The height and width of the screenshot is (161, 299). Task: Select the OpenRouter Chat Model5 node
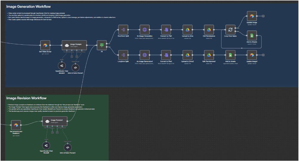pos(46,145)
